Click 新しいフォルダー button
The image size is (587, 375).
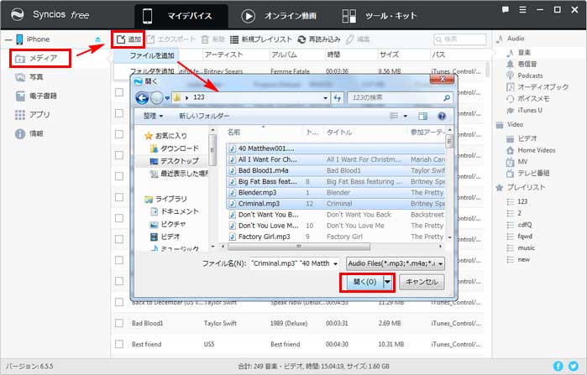click(x=204, y=117)
